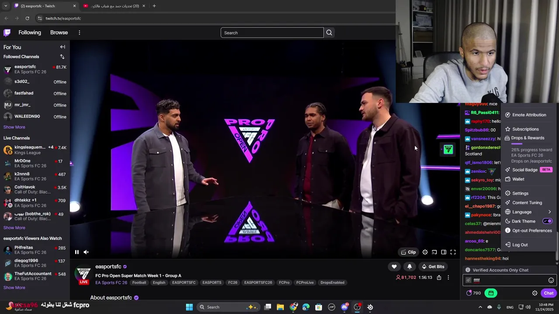The width and height of the screenshot is (559, 314).
Task: Click the chat input field
Action: tap(509, 280)
